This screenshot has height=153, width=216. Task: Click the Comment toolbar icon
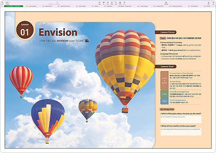pos(124,2)
